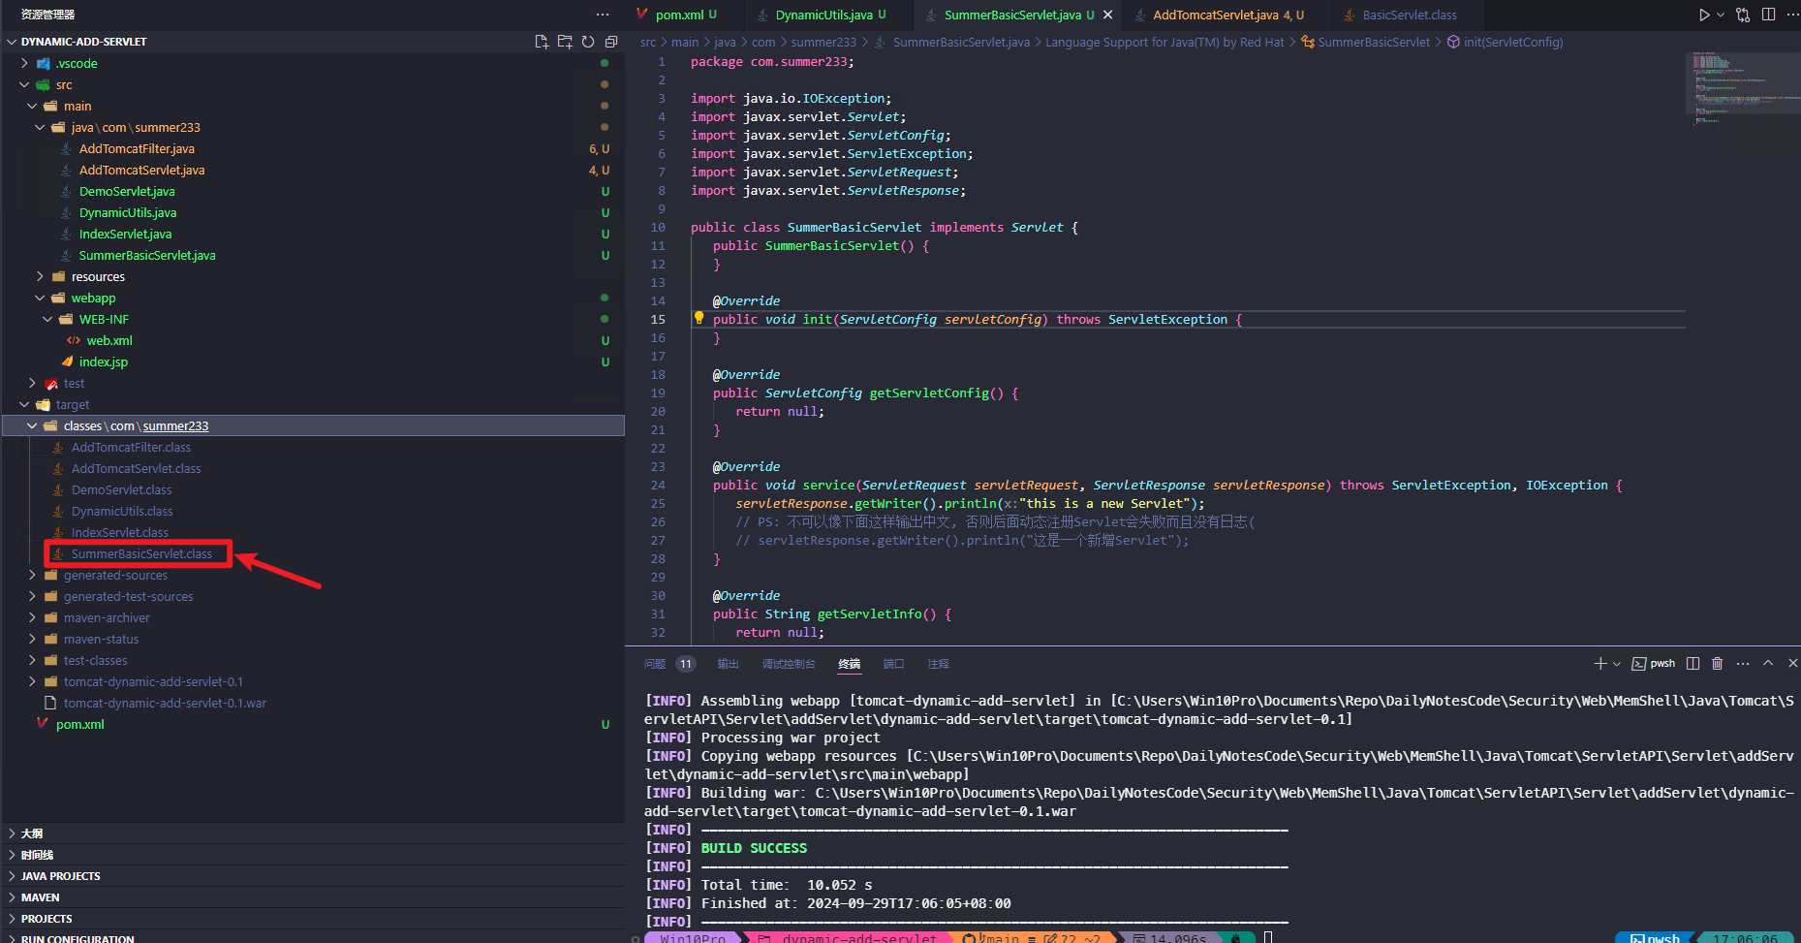Open the 端口 (Ports) panel tab

point(893,664)
